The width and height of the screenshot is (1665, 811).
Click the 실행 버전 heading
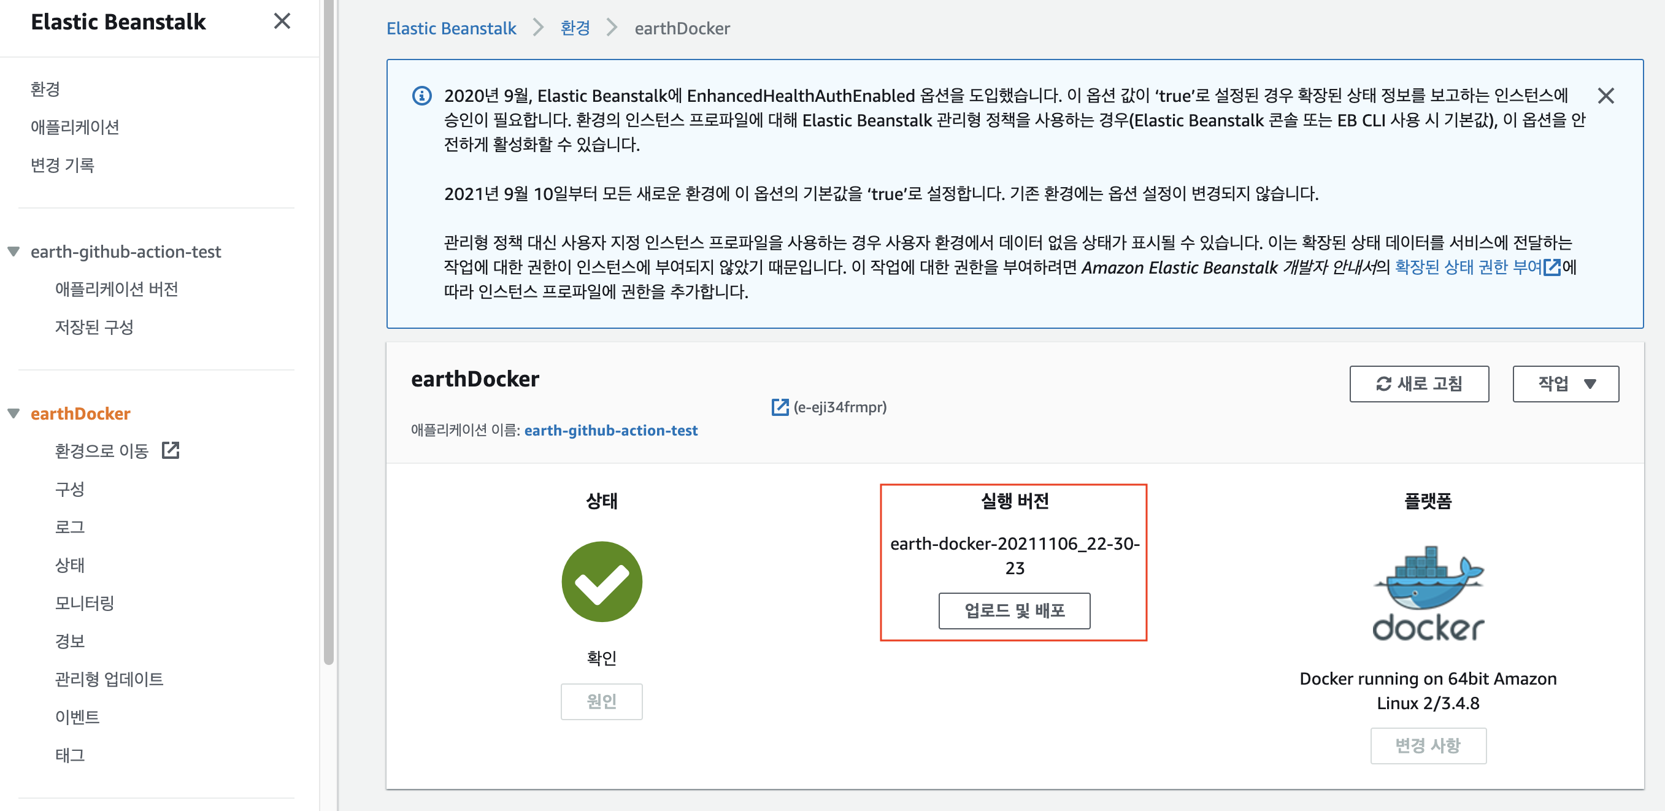click(x=1014, y=501)
